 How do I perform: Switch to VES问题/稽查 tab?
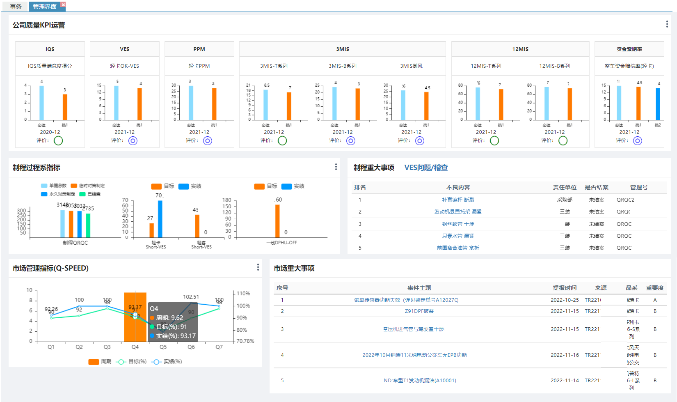(425, 168)
